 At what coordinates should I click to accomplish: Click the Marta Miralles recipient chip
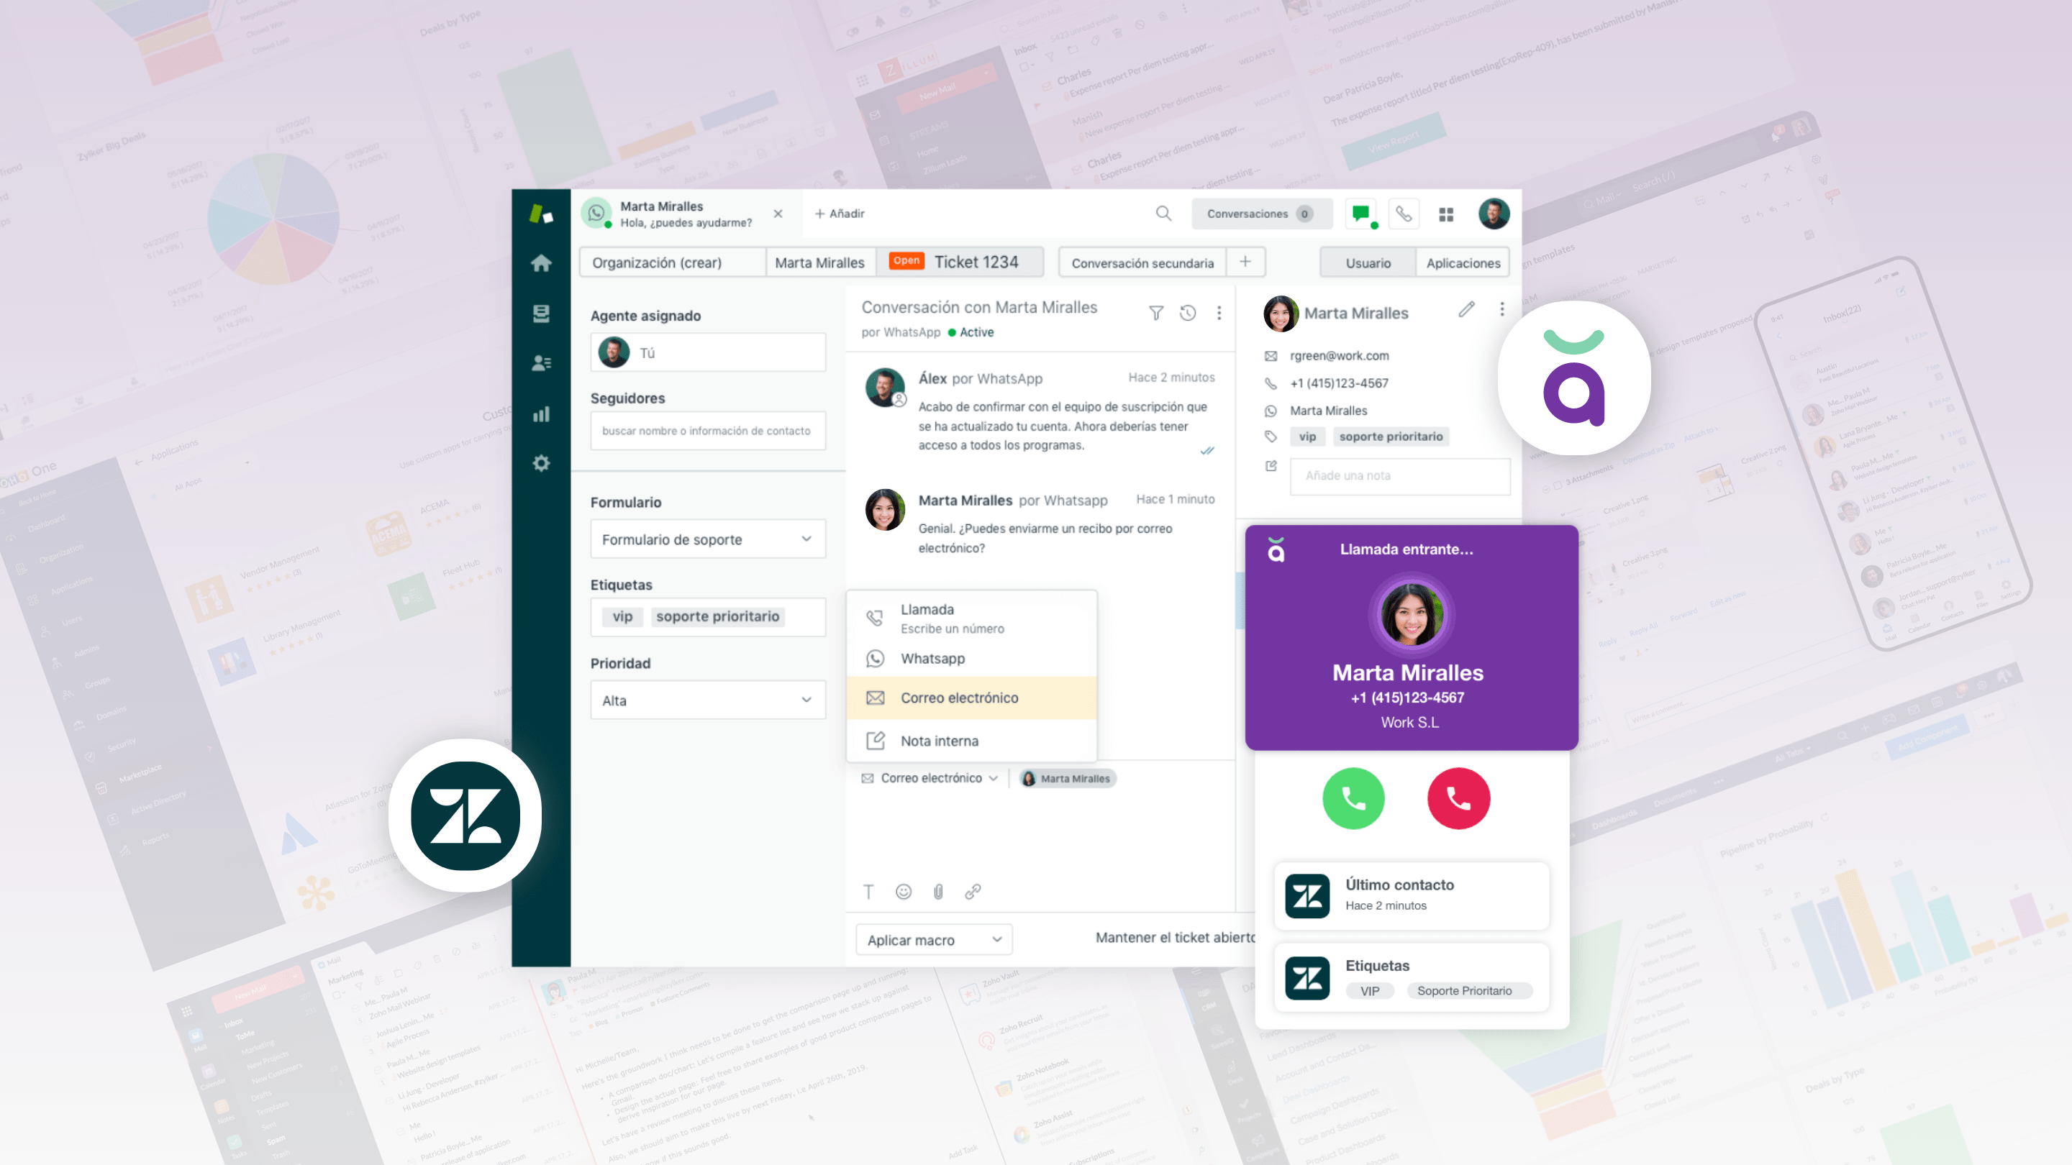[1068, 778]
